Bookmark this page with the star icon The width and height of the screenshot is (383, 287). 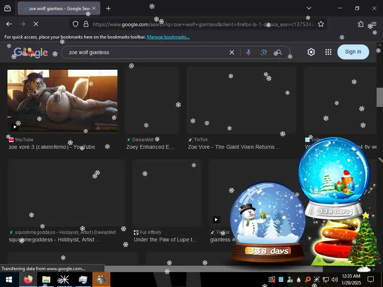[x=321, y=24]
